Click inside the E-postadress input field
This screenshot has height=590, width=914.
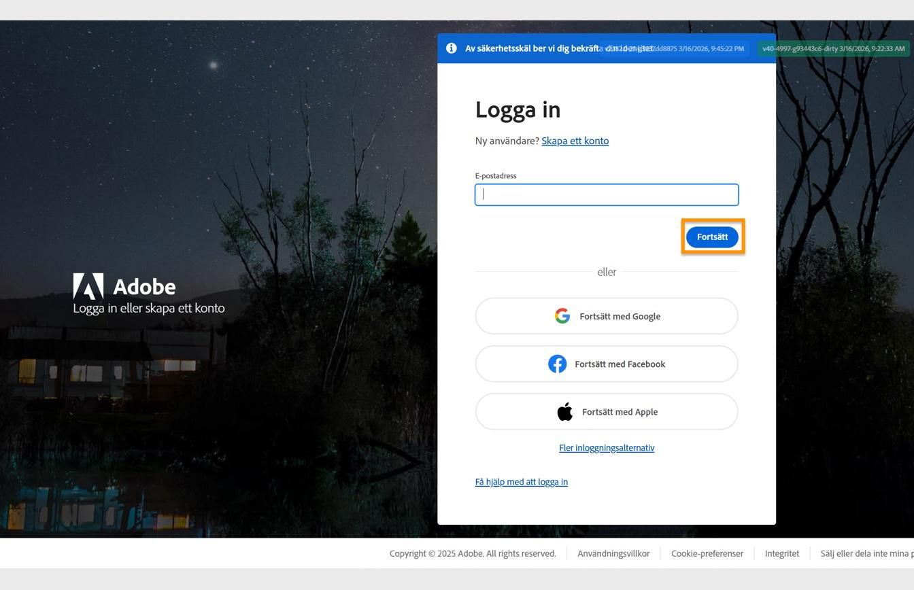tap(606, 194)
